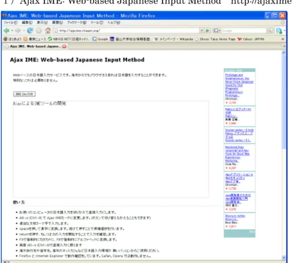This screenshot has width=292, height=263.
Task: Click the search magnifier icon in search box
Action: (x=270, y=31)
